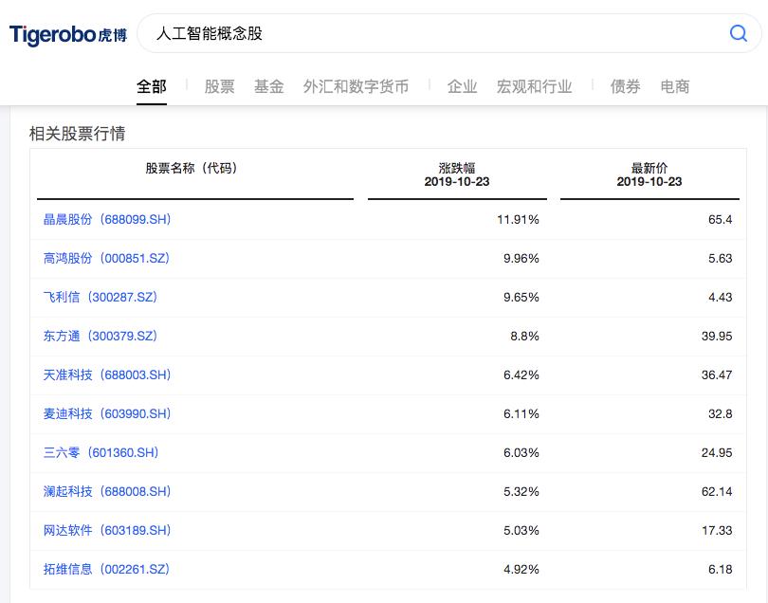Select 麦迪科技 (603990.SH) stock link
Image resolution: width=768 pixels, height=603 pixels.
point(107,413)
